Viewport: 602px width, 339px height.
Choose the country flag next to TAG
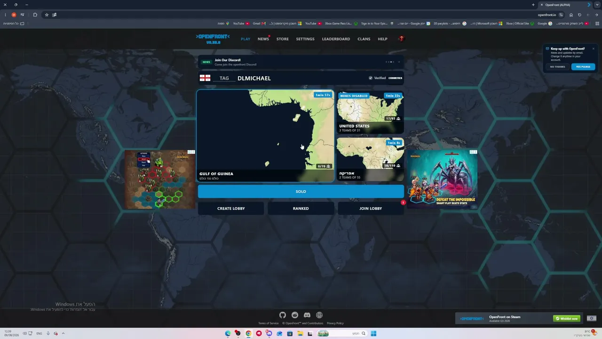tap(205, 78)
